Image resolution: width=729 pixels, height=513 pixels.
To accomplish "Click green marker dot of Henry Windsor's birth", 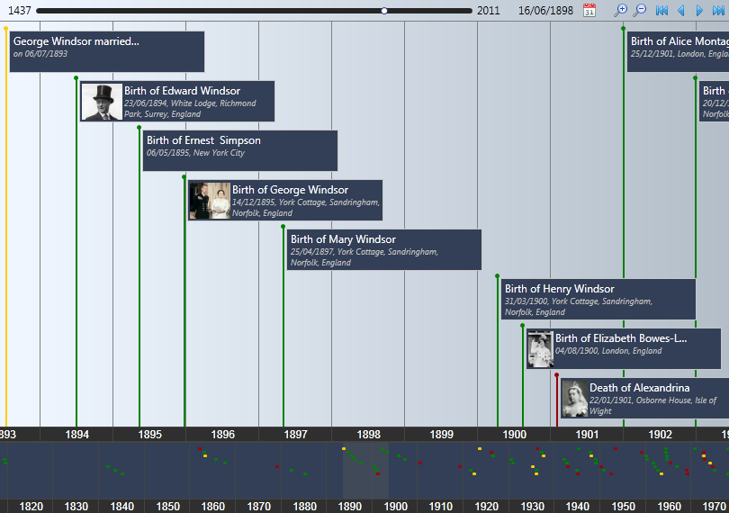I will (x=498, y=276).
